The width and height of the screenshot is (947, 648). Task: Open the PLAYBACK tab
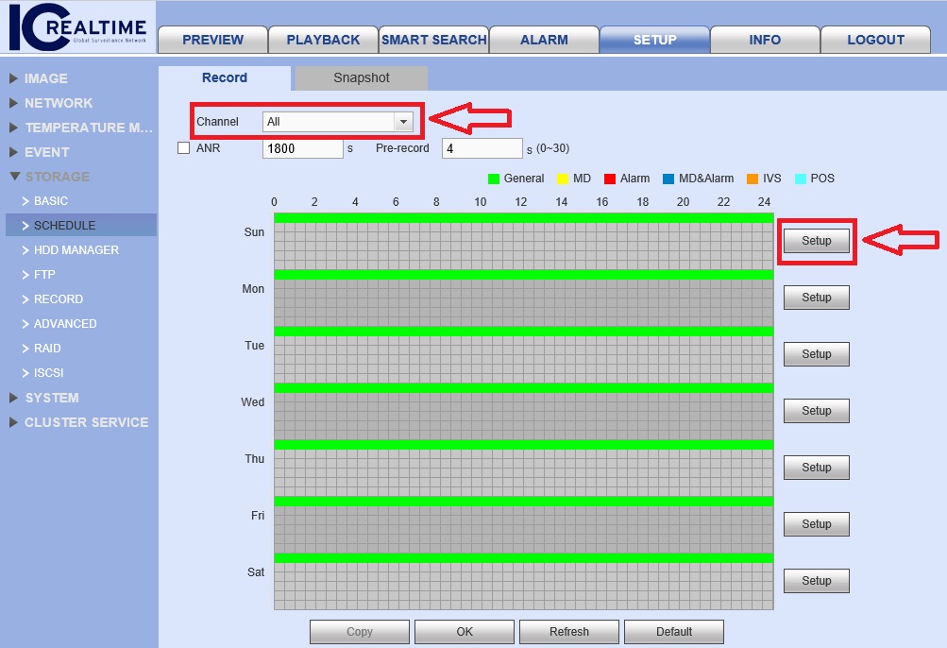323,40
